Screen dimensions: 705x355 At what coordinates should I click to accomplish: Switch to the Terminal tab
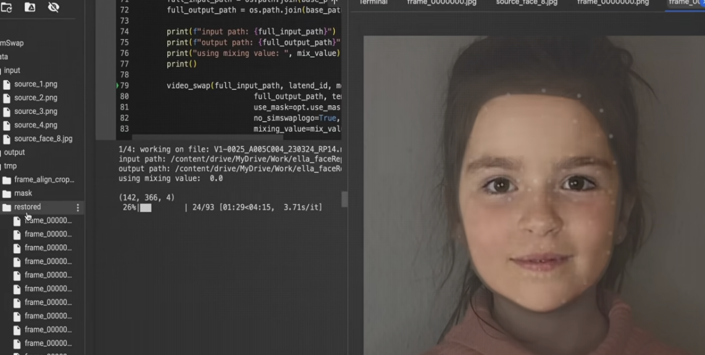pyautogui.click(x=373, y=2)
